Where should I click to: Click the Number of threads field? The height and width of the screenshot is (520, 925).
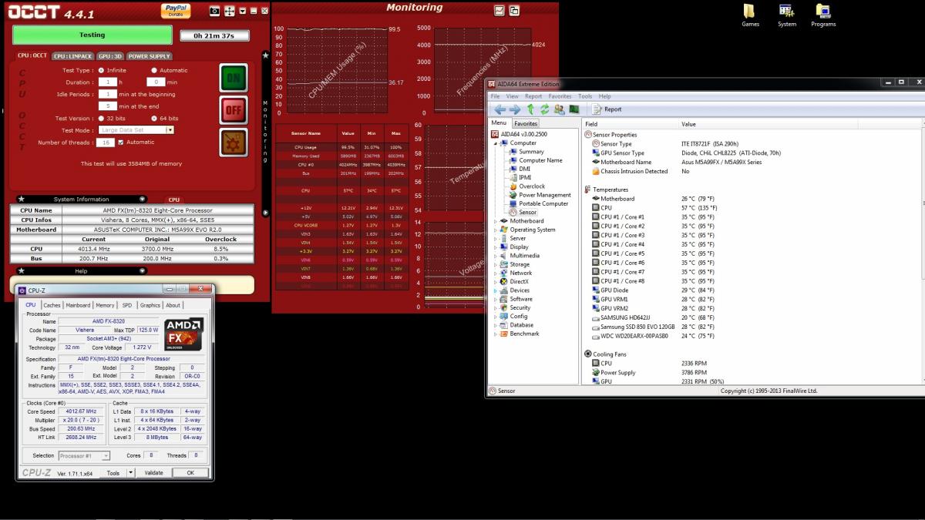[106, 142]
